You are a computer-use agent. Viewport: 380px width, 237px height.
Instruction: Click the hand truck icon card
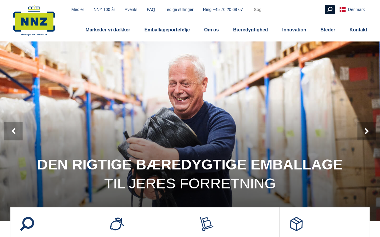[x=207, y=224]
